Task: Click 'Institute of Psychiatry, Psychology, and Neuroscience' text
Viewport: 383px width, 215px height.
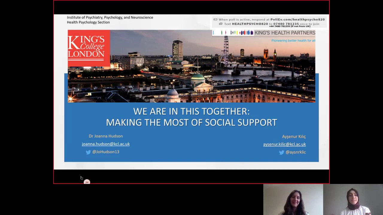Action: (110, 18)
